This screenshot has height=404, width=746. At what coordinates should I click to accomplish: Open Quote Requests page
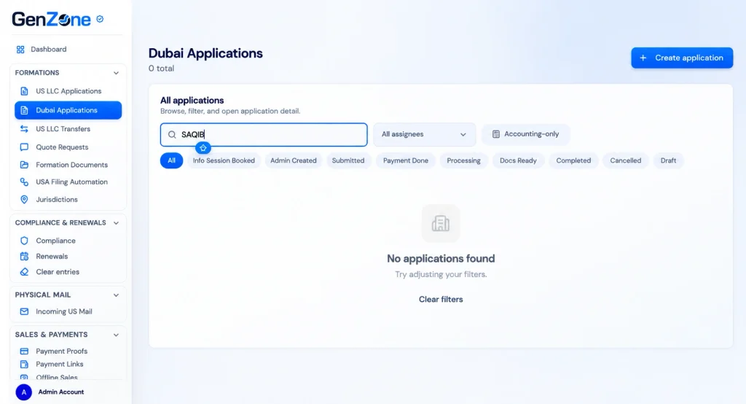(62, 147)
